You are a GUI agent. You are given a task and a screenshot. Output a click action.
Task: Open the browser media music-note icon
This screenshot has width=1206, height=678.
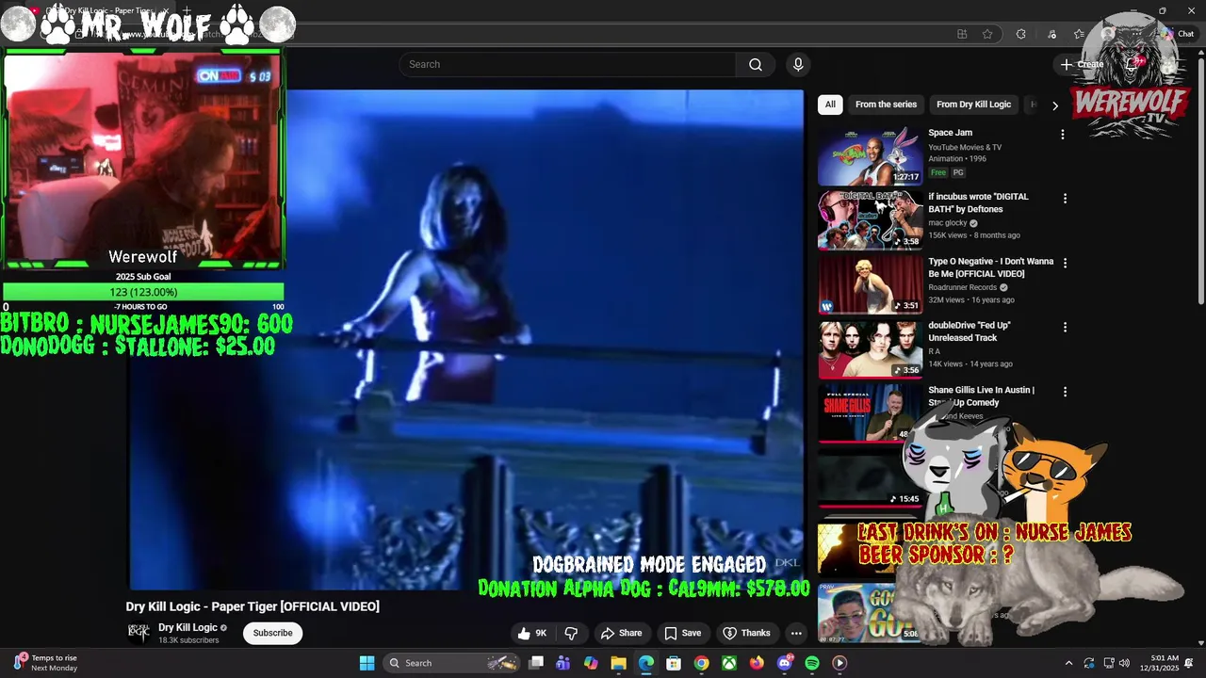point(1051,34)
